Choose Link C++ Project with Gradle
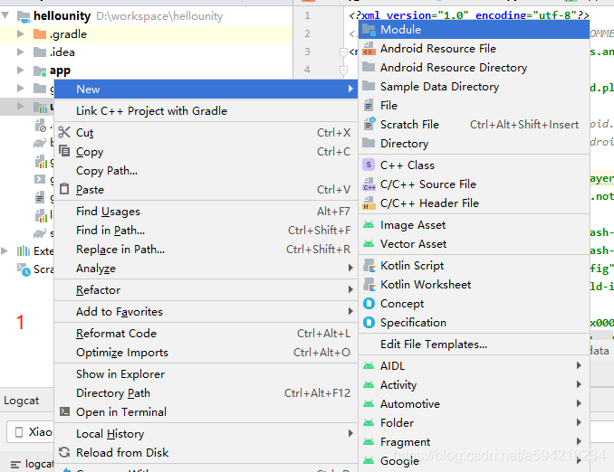 [x=206, y=111]
